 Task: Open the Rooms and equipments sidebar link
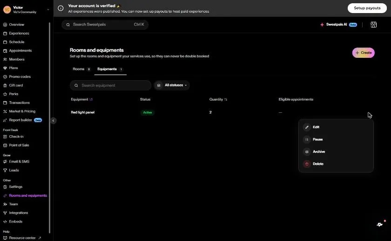pyautogui.click(x=25, y=195)
